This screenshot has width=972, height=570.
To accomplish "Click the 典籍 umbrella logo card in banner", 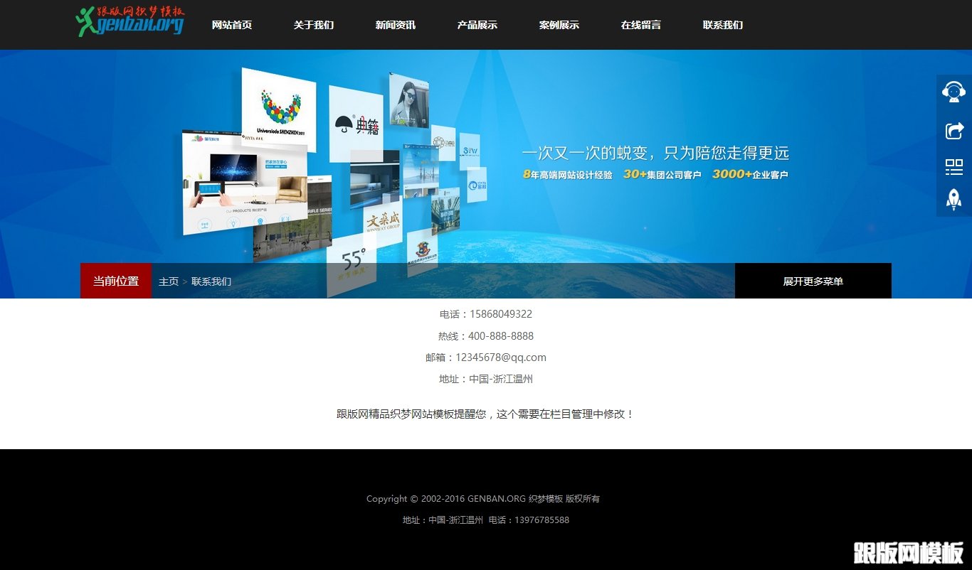I will 356,124.
